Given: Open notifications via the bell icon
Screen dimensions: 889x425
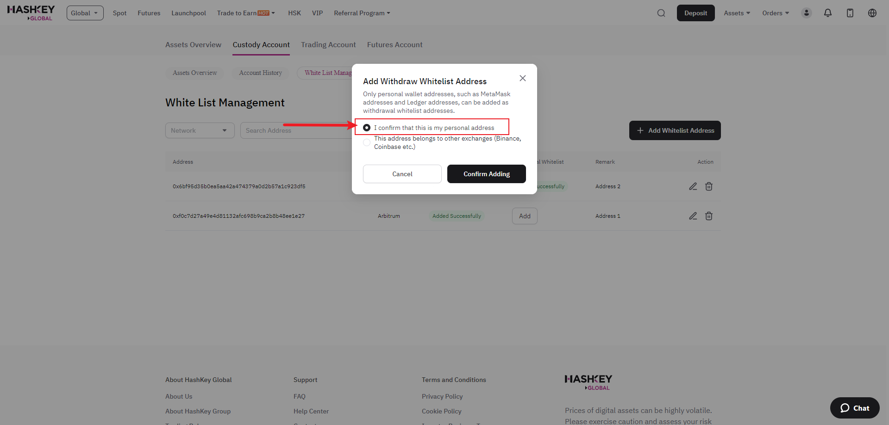Looking at the screenshot, I should [828, 13].
